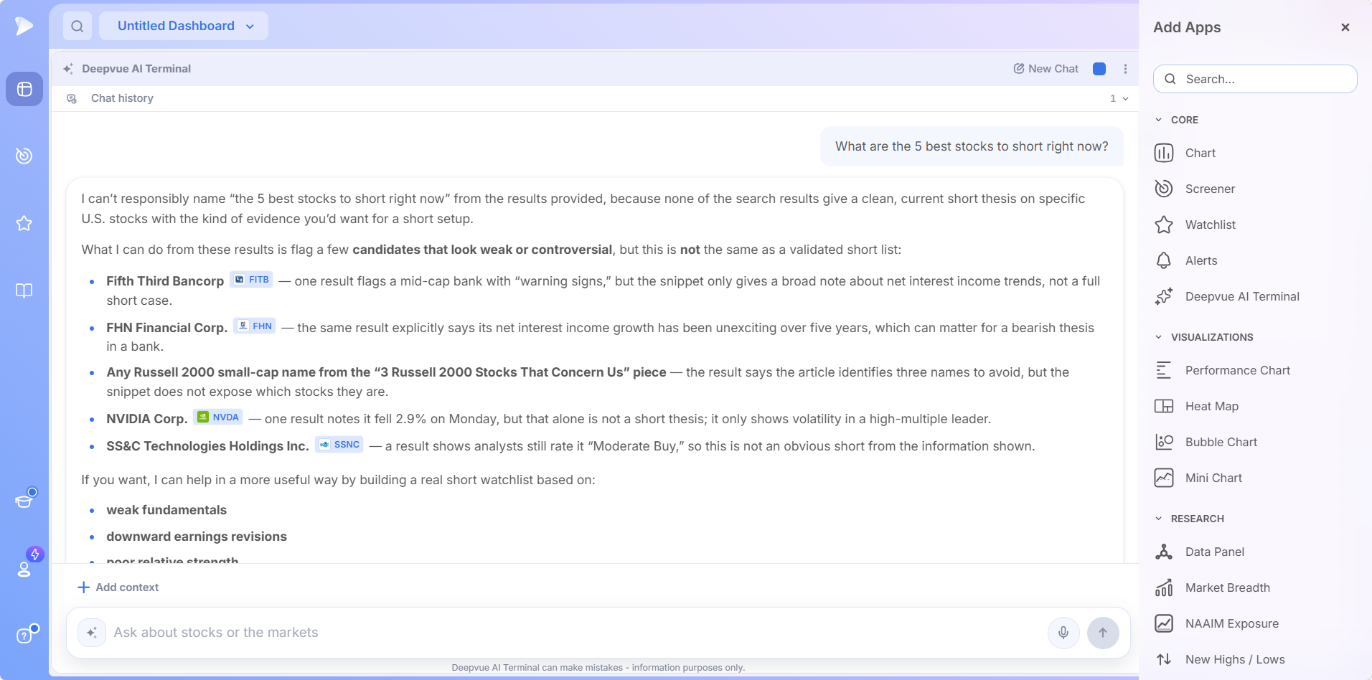The height and width of the screenshot is (680, 1372).
Task: Click the top bar search icon button
Action: coord(77,27)
